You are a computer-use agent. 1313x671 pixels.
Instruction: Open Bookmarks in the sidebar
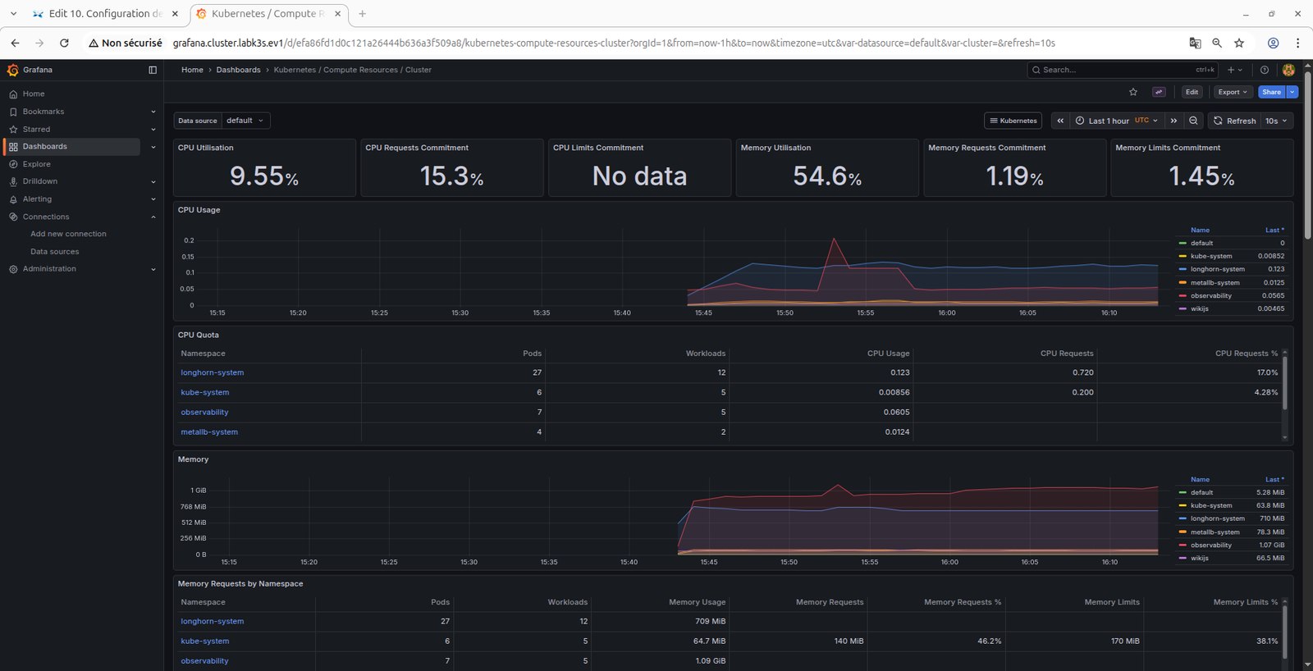[43, 112]
